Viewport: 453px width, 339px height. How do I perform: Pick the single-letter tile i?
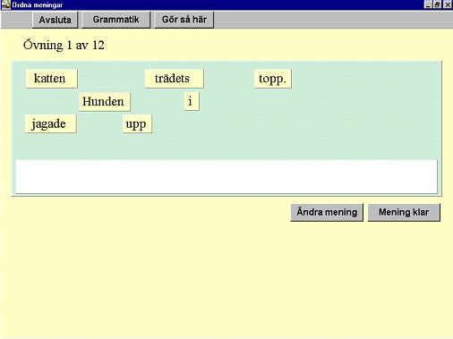point(192,101)
